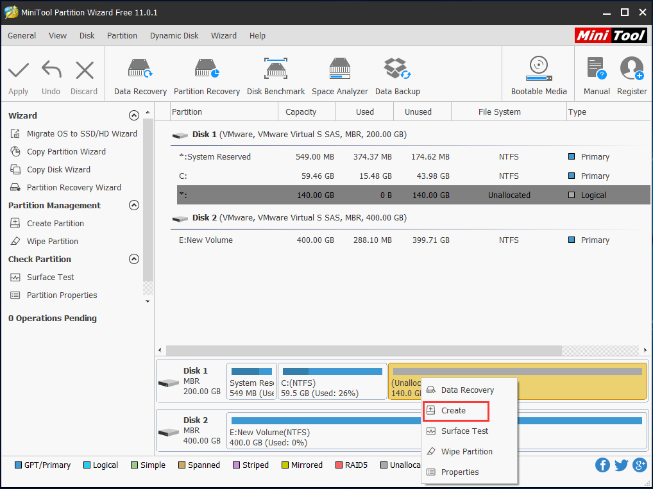This screenshot has width=653, height=489.
Task: Open the View menu
Action: pos(58,35)
